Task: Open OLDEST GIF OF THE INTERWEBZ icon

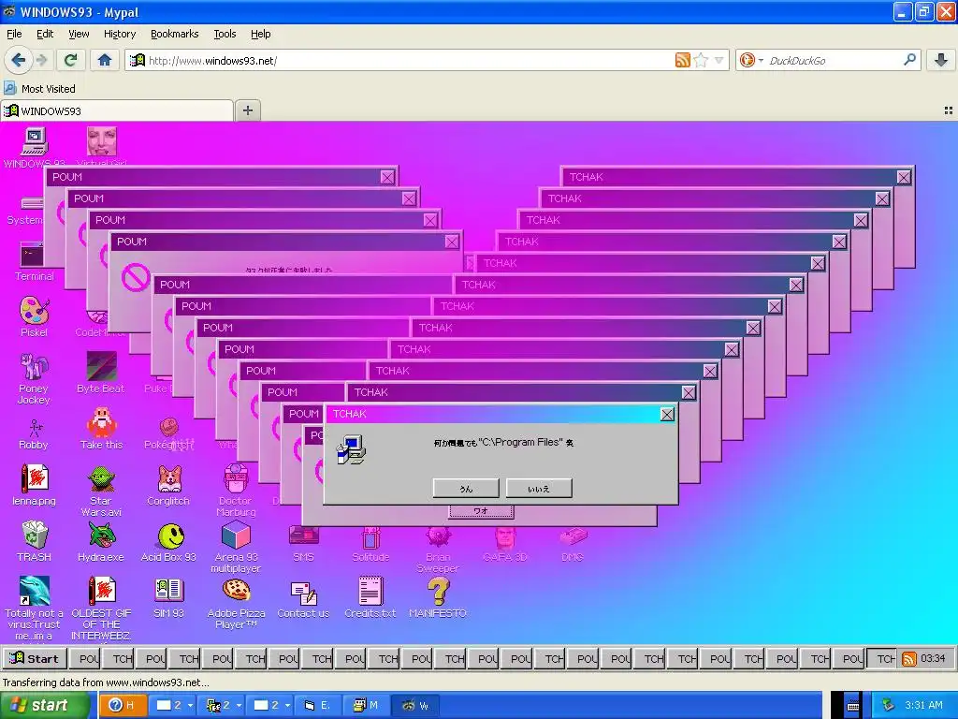Action: (x=101, y=591)
